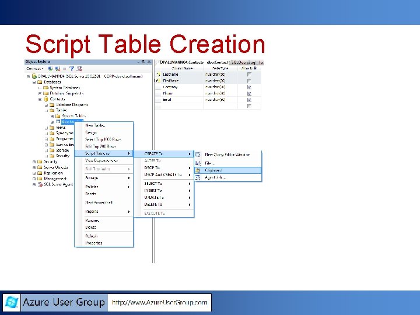
Task: Toggle Allow Nulls checkbox in empty row
Action: coord(250,106)
